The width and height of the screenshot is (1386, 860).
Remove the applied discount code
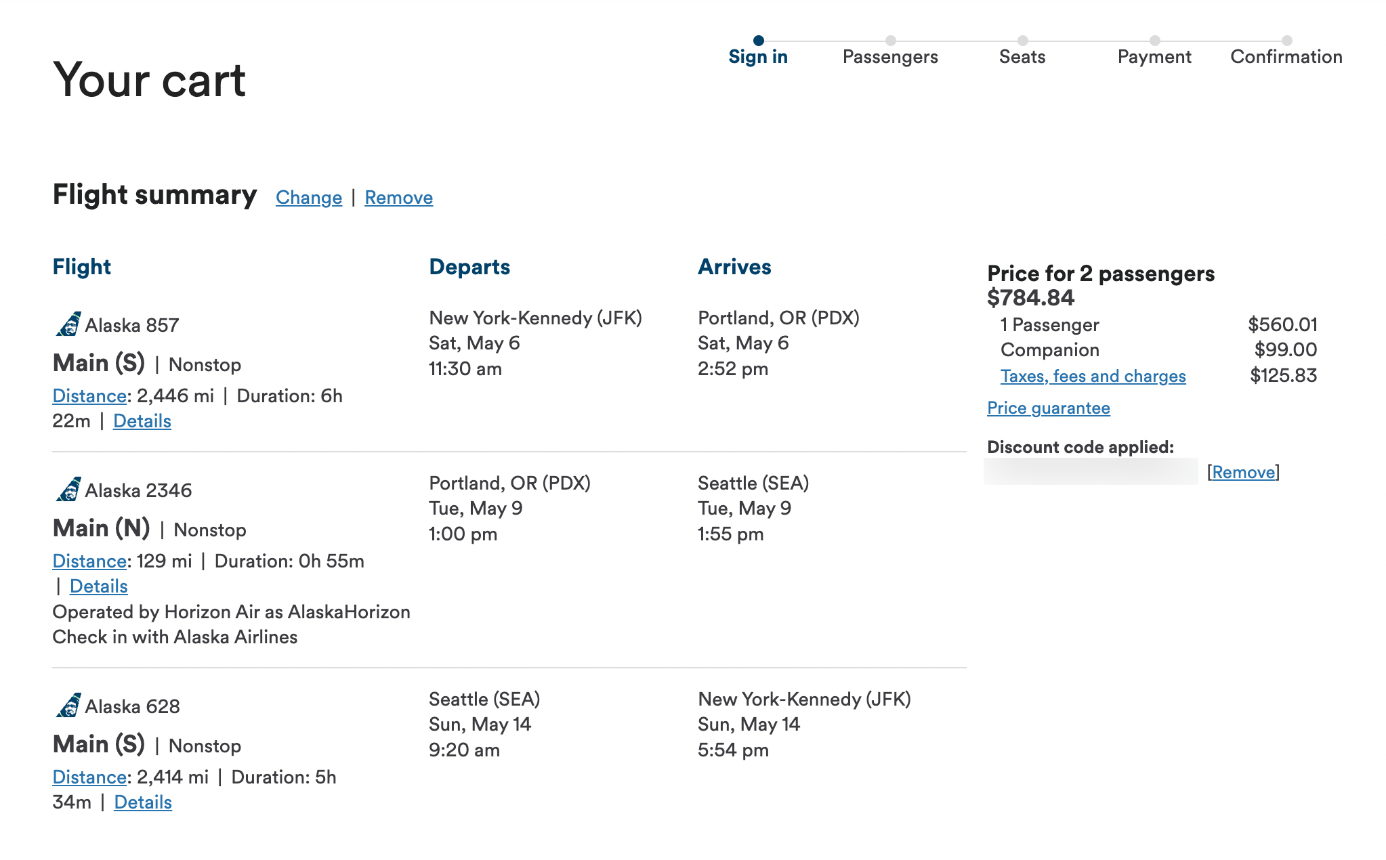(1243, 473)
